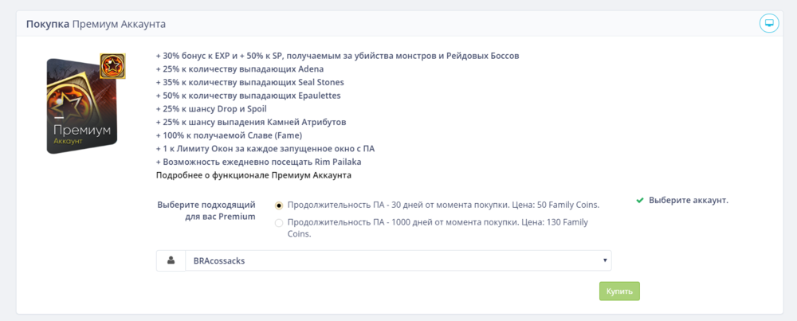The width and height of the screenshot is (797, 321).
Task: Select the 30-day Premium radio button
Action: (x=279, y=205)
